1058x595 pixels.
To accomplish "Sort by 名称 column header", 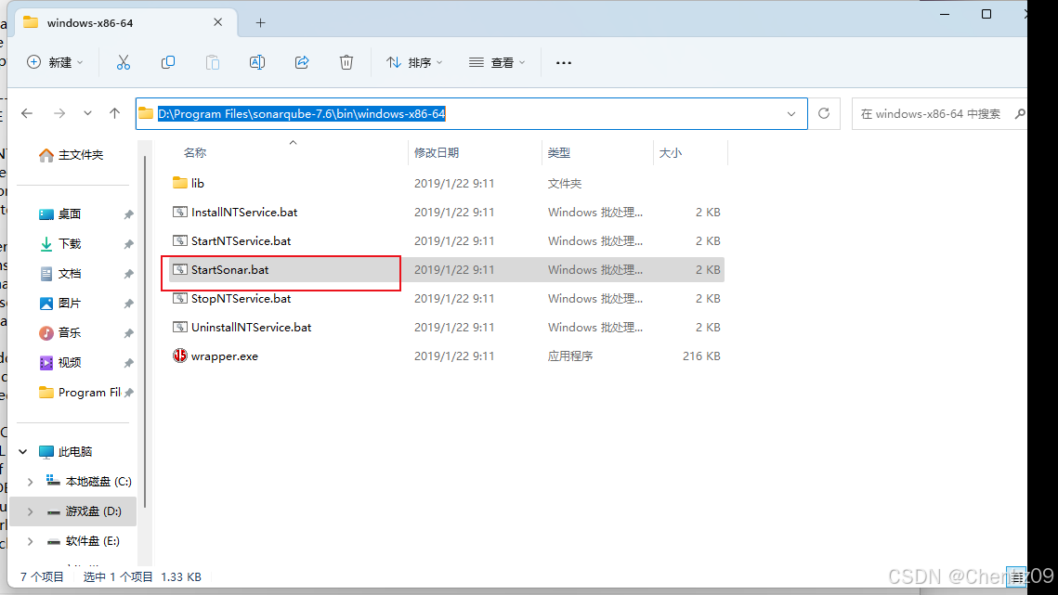I will (x=195, y=152).
